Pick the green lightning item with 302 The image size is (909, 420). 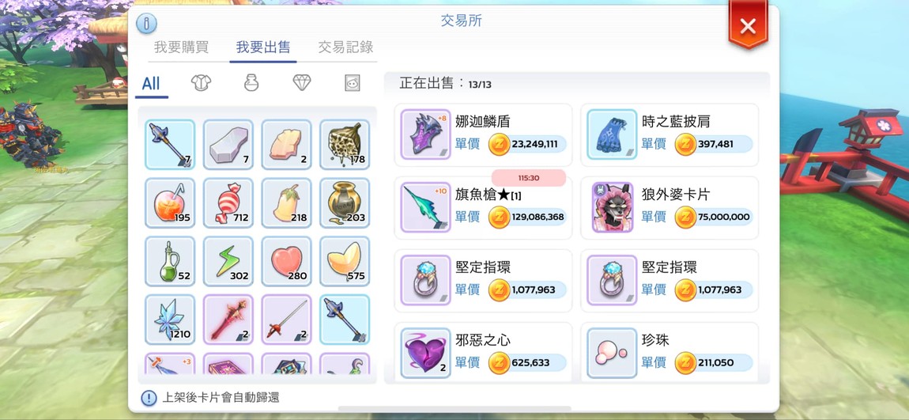[x=228, y=261]
